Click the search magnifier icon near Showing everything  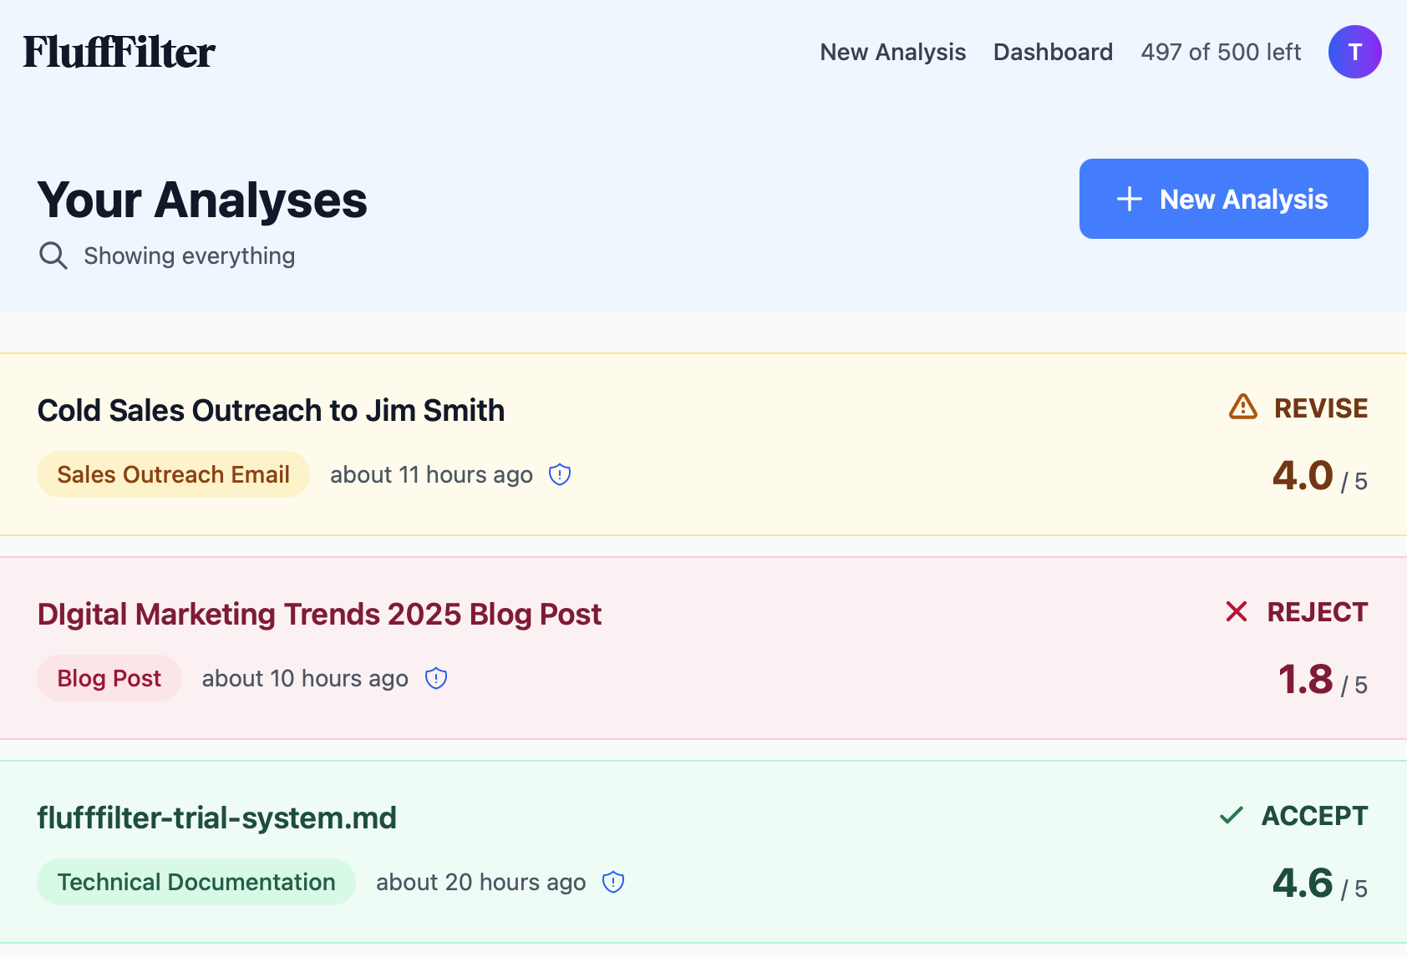tap(53, 256)
